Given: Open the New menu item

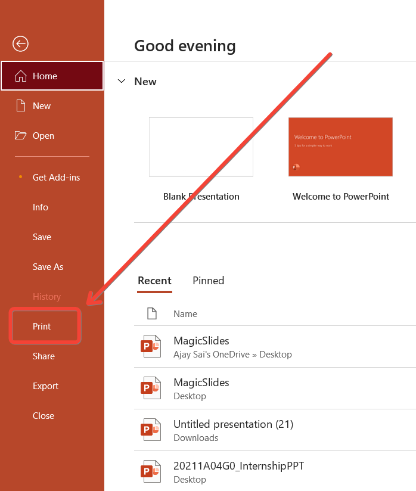Looking at the screenshot, I should click(52, 105).
